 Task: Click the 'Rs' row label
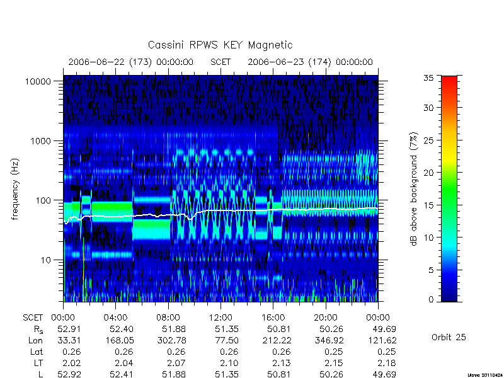tap(38, 329)
